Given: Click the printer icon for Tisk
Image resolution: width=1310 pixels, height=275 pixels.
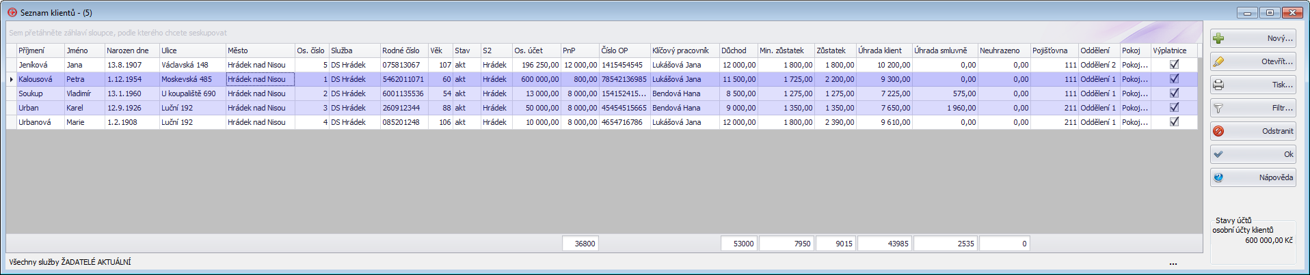Looking at the screenshot, I should point(1218,85).
